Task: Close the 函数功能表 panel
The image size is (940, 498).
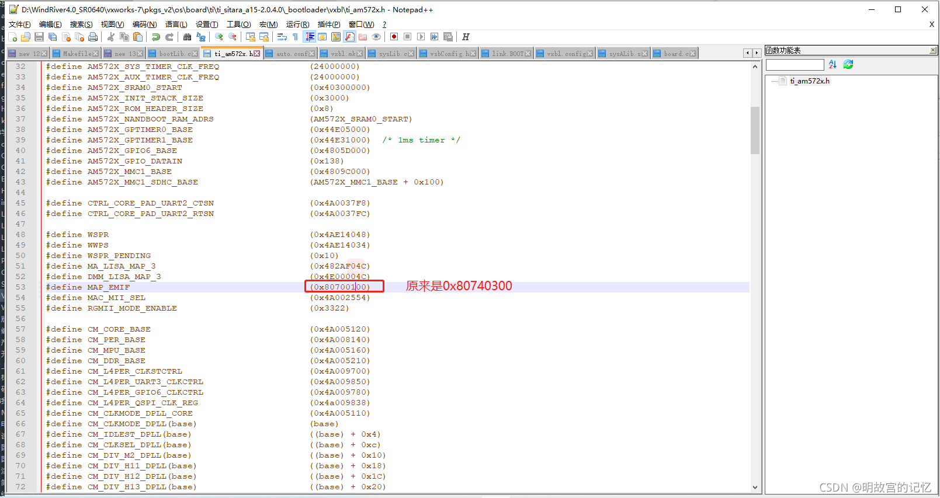Action: coord(933,50)
